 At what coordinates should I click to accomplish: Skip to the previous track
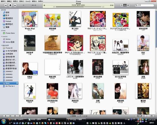(x=5, y=5)
